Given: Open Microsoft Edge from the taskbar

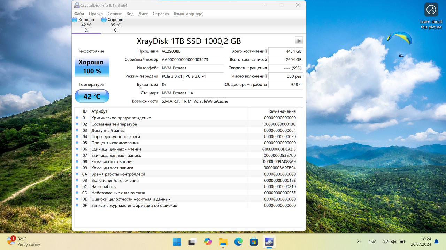Looking at the screenshot, I should coord(238,242).
